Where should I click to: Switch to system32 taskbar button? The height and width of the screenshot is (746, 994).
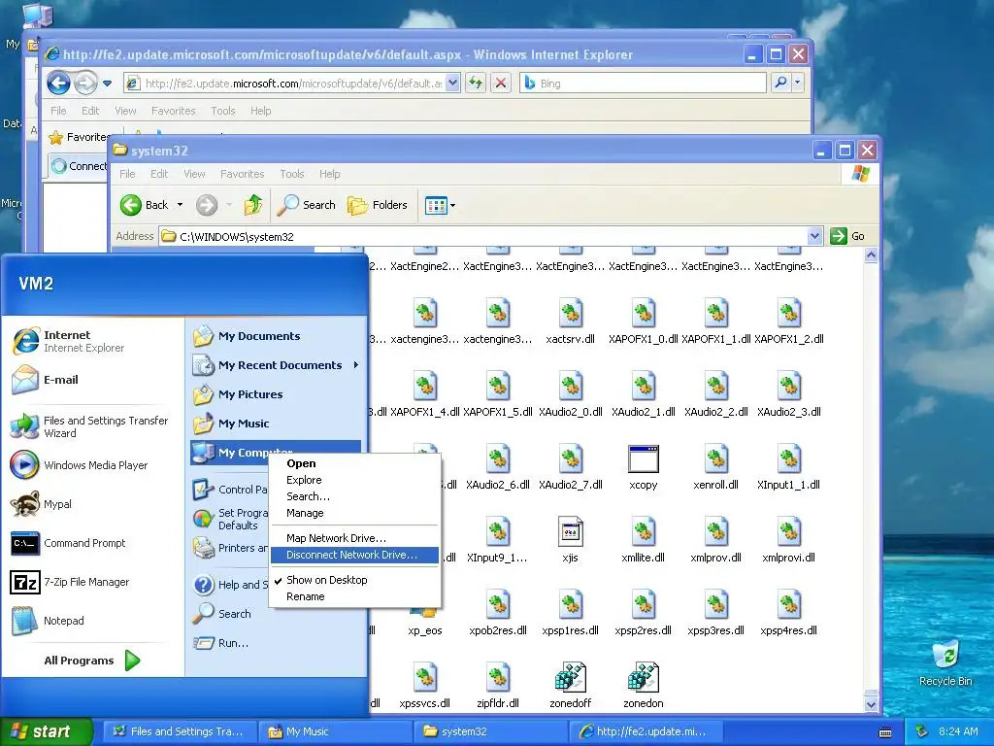coord(490,731)
